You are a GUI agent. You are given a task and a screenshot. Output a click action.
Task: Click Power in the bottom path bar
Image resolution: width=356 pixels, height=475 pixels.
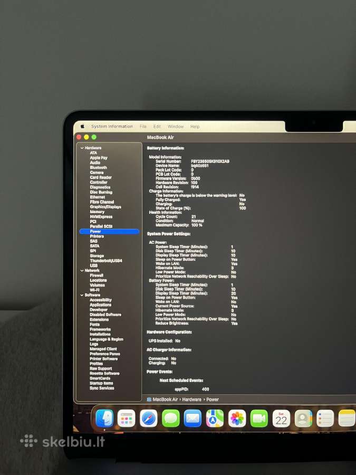pos(213,400)
